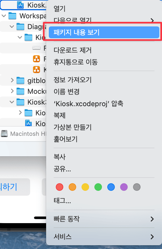Select the orange draw.io icon beside K
The width and height of the screenshot is (162, 249).
(x=36, y=70)
